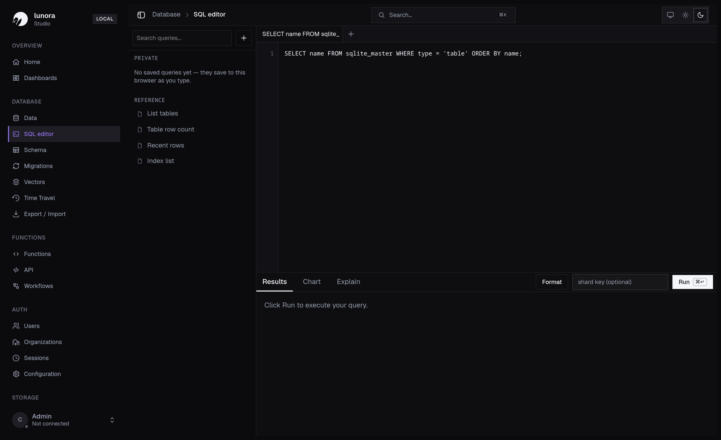This screenshot has width=721, height=440.
Task: Click the lunora Studio logo
Action: pyautogui.click(x=20, y=19)
